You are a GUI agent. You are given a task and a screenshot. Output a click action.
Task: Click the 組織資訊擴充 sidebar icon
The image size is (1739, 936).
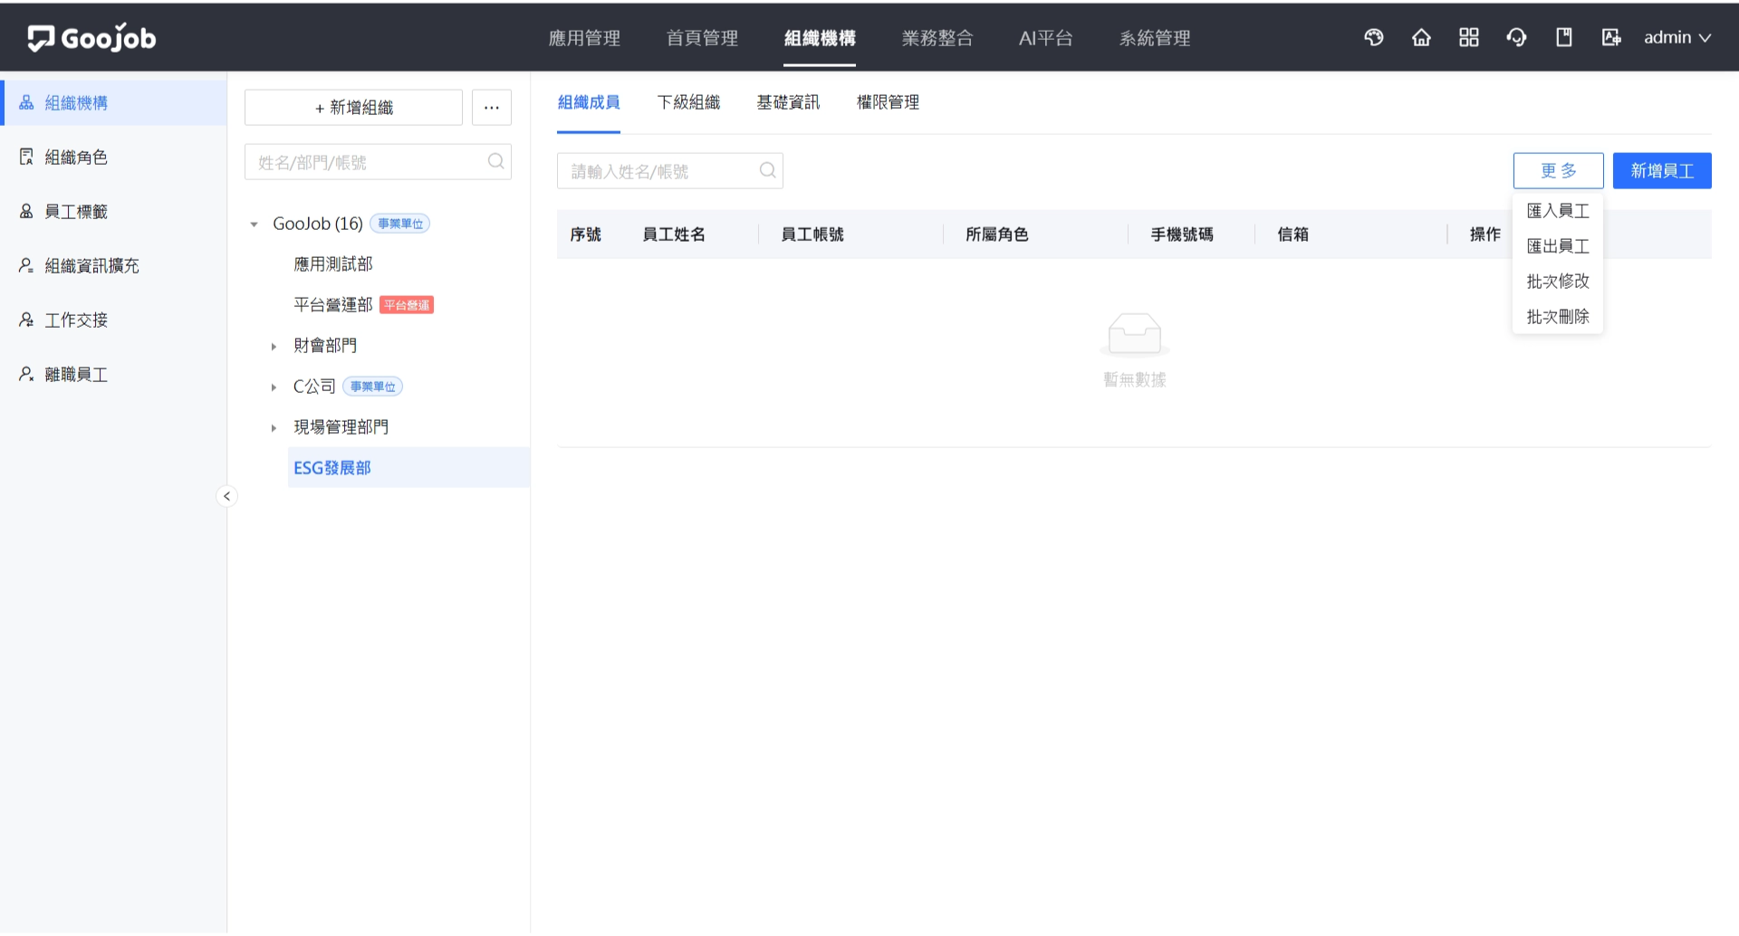pos(26,265)
